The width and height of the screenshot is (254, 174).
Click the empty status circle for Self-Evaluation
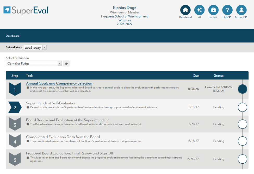click(x=243, y=107)
